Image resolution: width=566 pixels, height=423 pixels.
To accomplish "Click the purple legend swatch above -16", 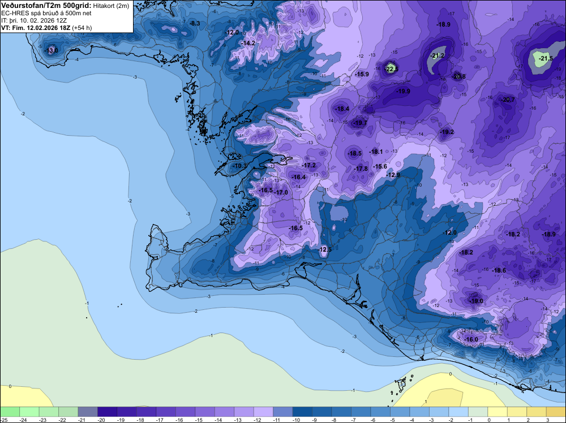I will click(x=185, y=412).
